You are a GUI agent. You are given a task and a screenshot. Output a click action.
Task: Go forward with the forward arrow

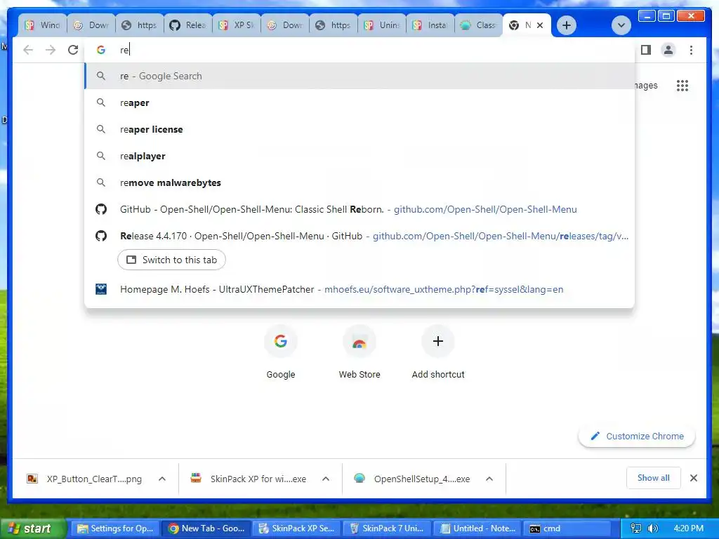click(x=51, y=50)
